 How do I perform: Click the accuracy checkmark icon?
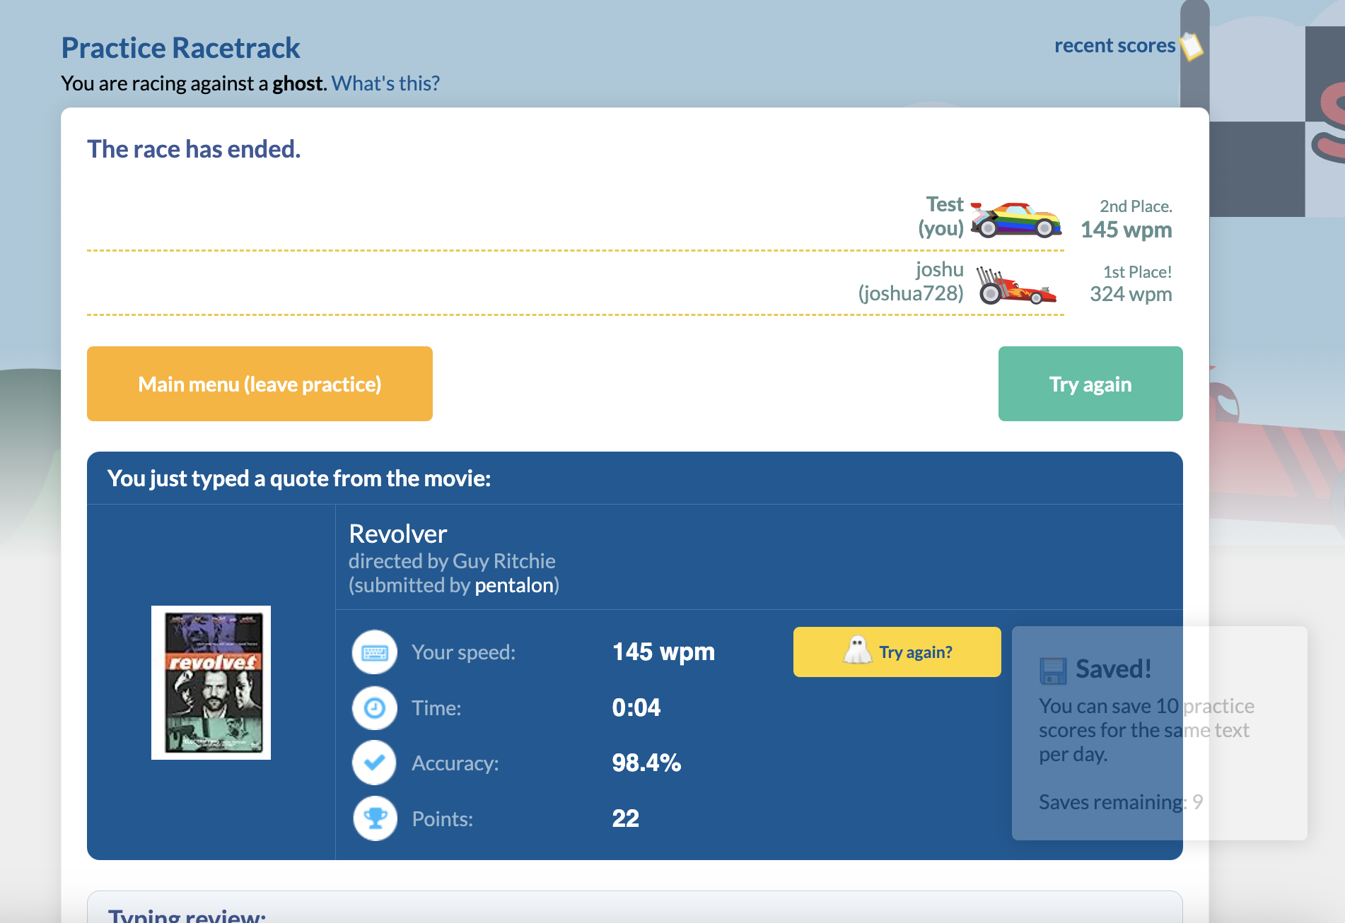point(374,763)
